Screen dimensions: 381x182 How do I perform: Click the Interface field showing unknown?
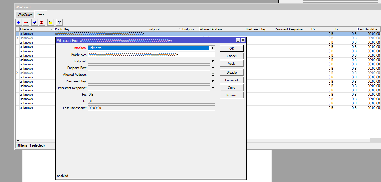click(149, 48)
